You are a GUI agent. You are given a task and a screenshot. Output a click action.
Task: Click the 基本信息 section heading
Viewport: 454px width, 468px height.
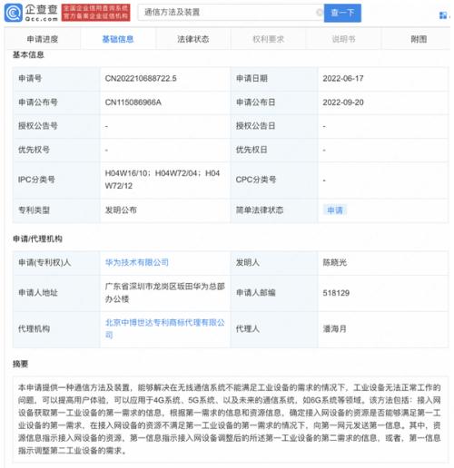coord(28,54)
